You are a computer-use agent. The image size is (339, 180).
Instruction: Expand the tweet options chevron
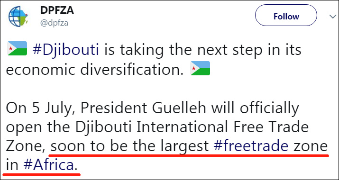click(x=332, y=17)
